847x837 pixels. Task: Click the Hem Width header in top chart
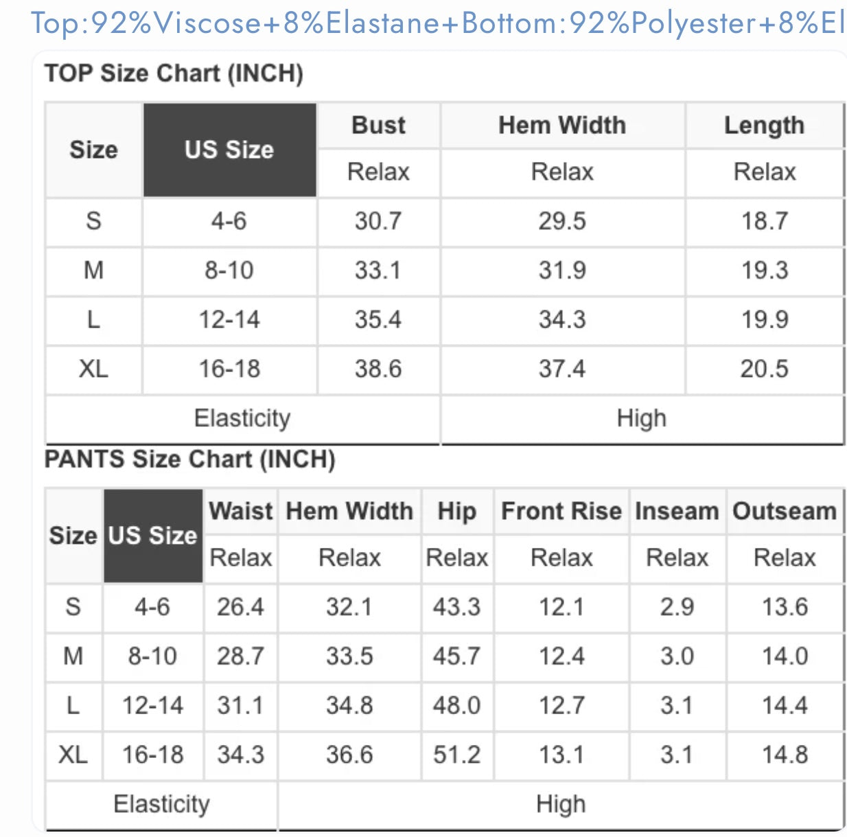562,126
